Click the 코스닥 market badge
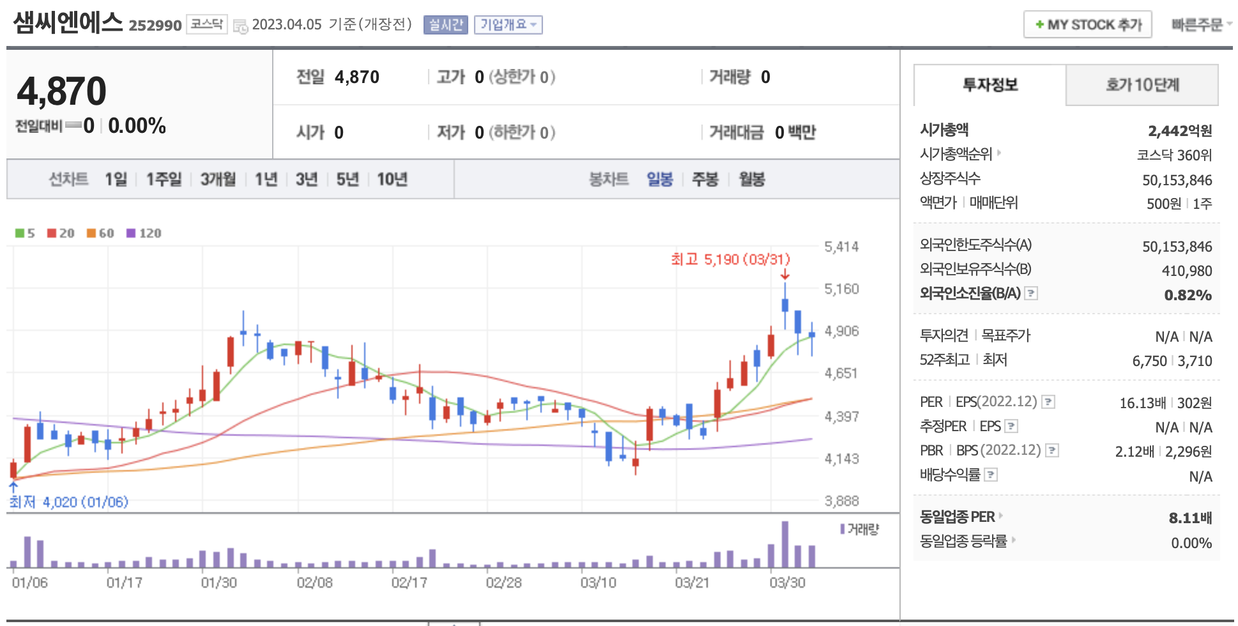1238x626 pixels. tap(206, 24)
